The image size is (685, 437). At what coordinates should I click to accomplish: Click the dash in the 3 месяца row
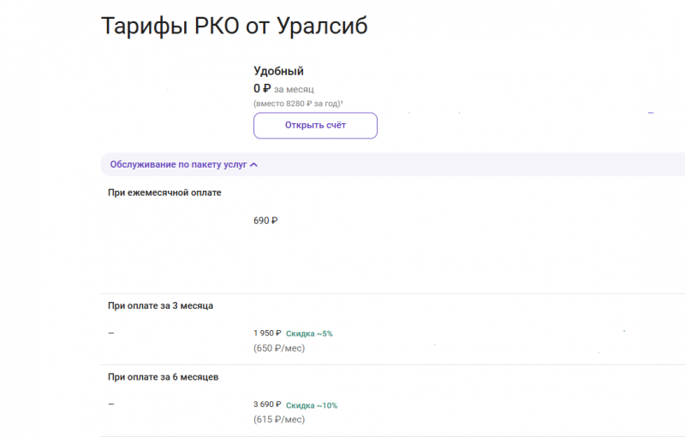tap(111, 333)
